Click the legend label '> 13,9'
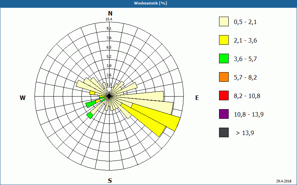 click(245, 133)
